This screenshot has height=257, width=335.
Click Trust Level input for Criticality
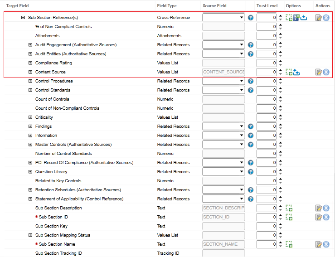[x=267, y=117]
